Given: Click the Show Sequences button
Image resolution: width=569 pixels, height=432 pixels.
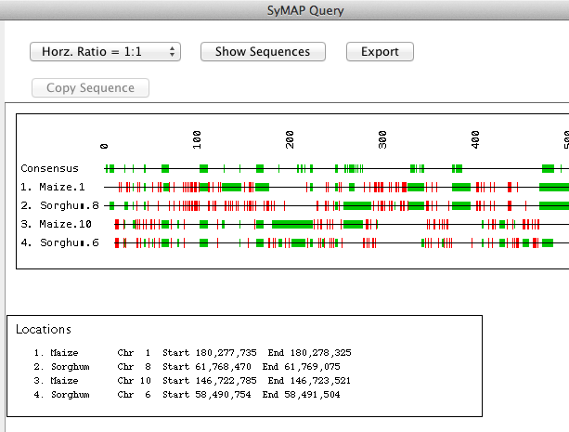Looking at the screenshot, I should pos(263,52).
